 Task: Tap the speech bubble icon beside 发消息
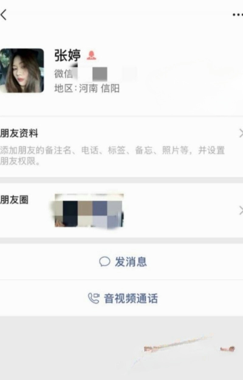coord(104,261)
